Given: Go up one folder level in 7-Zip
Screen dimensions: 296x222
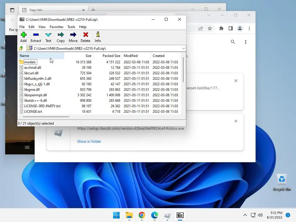Looking at the screenshot, I should [21, 48].
